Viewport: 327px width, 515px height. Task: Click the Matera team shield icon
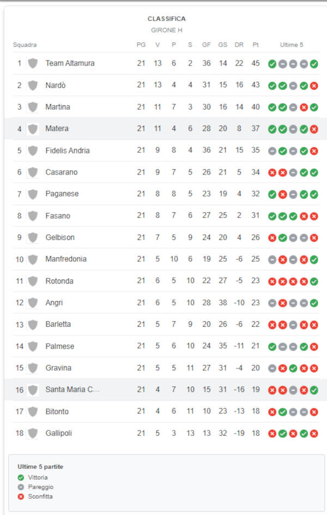point(33,129)
